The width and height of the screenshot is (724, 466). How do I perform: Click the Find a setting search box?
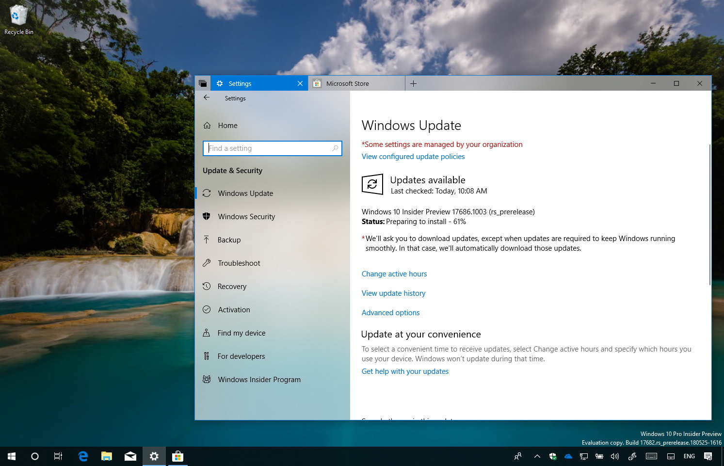click(272, 148)
